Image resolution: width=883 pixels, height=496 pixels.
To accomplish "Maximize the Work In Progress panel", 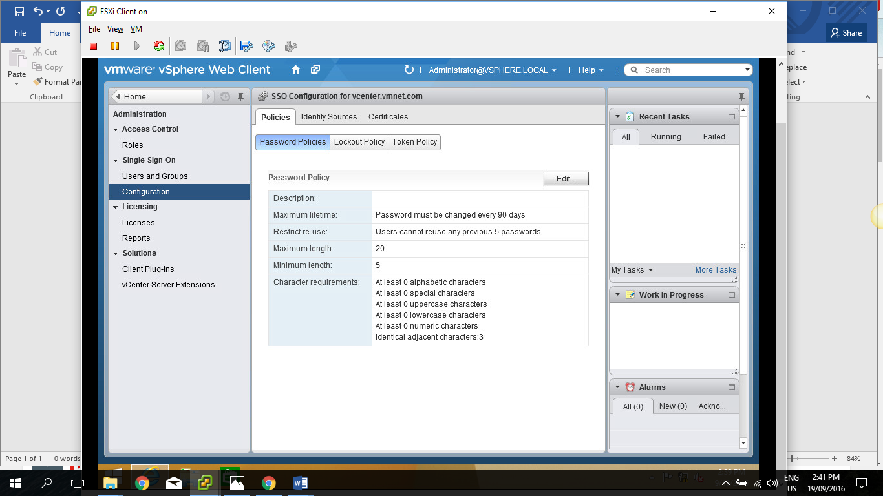I will (732, 295).
